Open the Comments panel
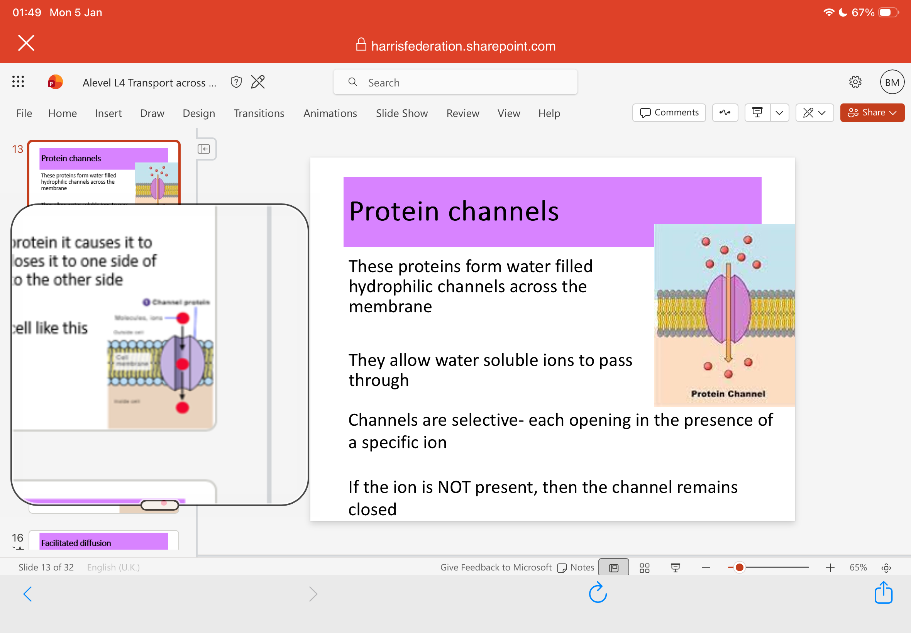This screenshot has height=633, width=911. [x=669, y=113]
